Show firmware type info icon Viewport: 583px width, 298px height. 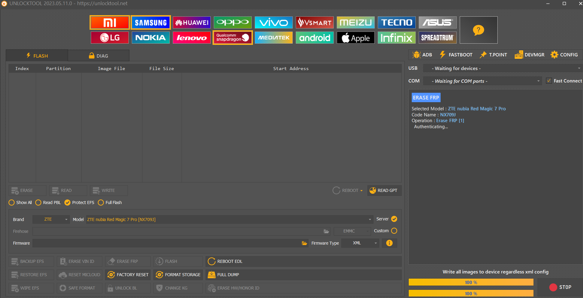(389, 243)
